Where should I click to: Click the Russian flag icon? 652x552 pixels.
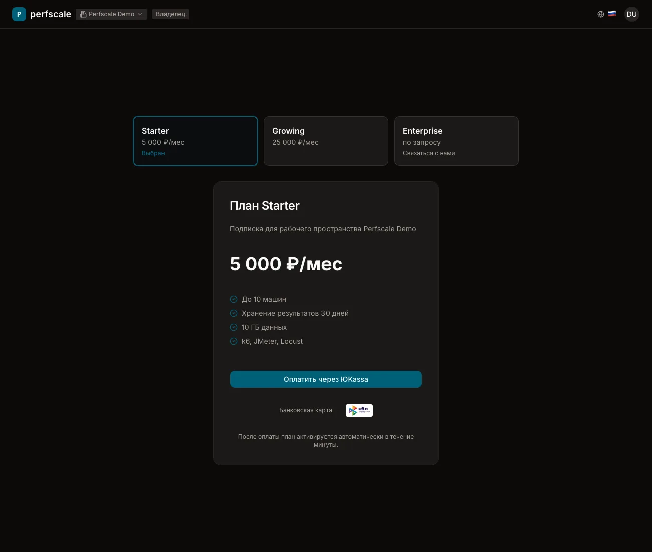tap(612, 14)
